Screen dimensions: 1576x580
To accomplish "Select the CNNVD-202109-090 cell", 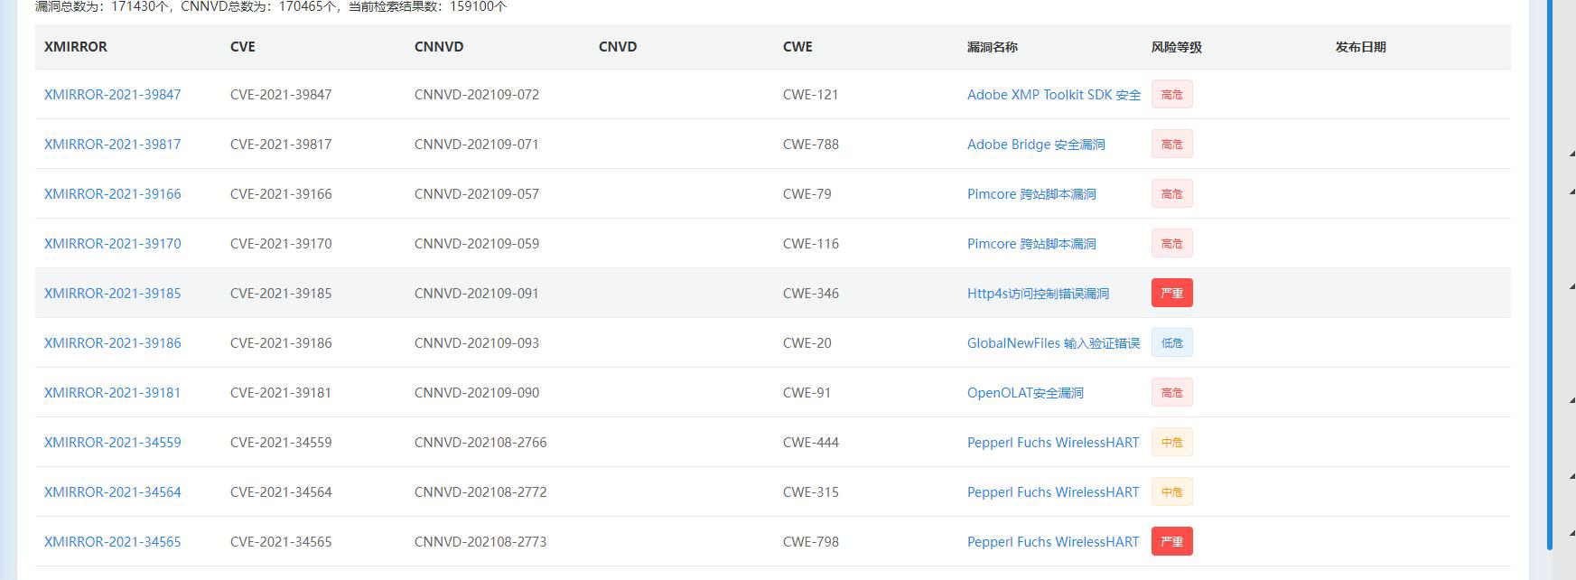I will [x=477, y=393].
